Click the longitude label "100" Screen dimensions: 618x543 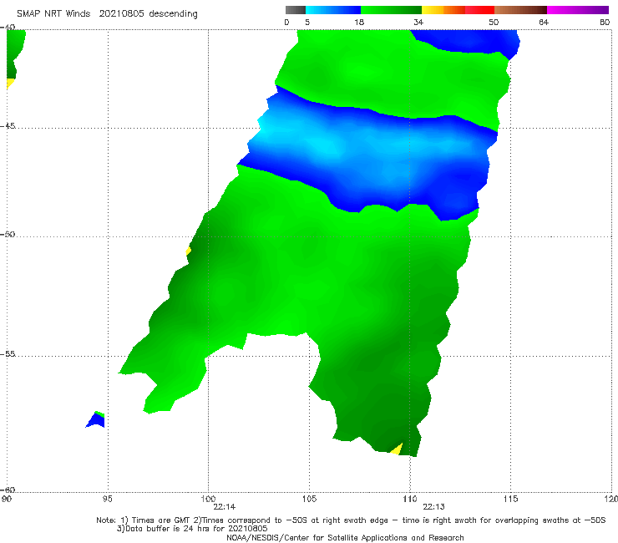208,500
